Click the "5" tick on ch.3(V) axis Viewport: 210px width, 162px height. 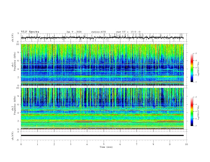18,132
